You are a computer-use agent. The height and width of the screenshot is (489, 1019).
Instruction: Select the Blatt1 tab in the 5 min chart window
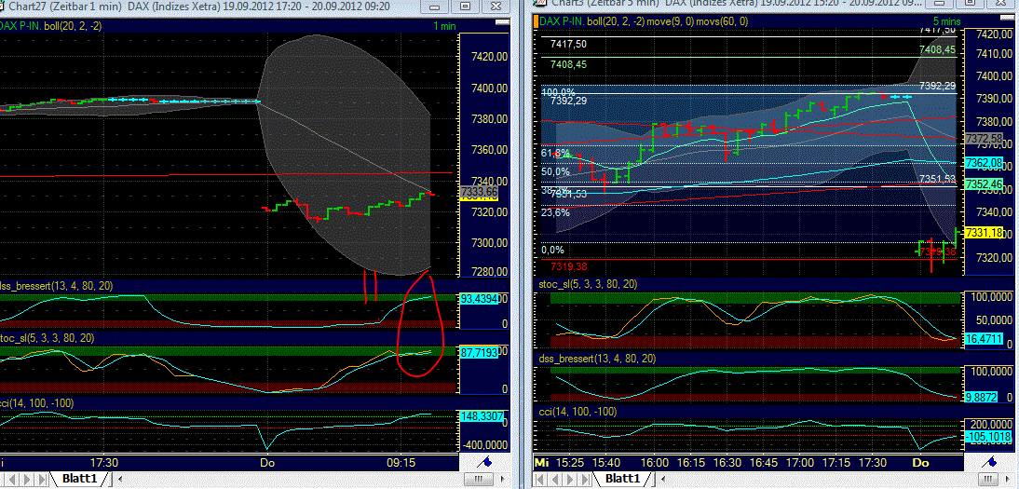[x=622, y=479]
